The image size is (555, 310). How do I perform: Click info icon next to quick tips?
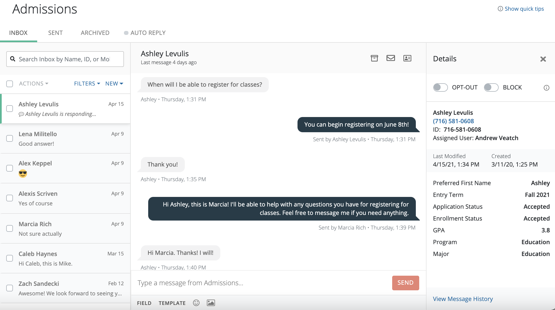pos(500,9)
